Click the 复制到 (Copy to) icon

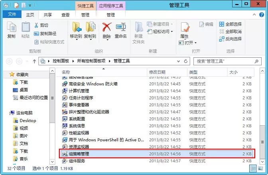coord(90,30)
